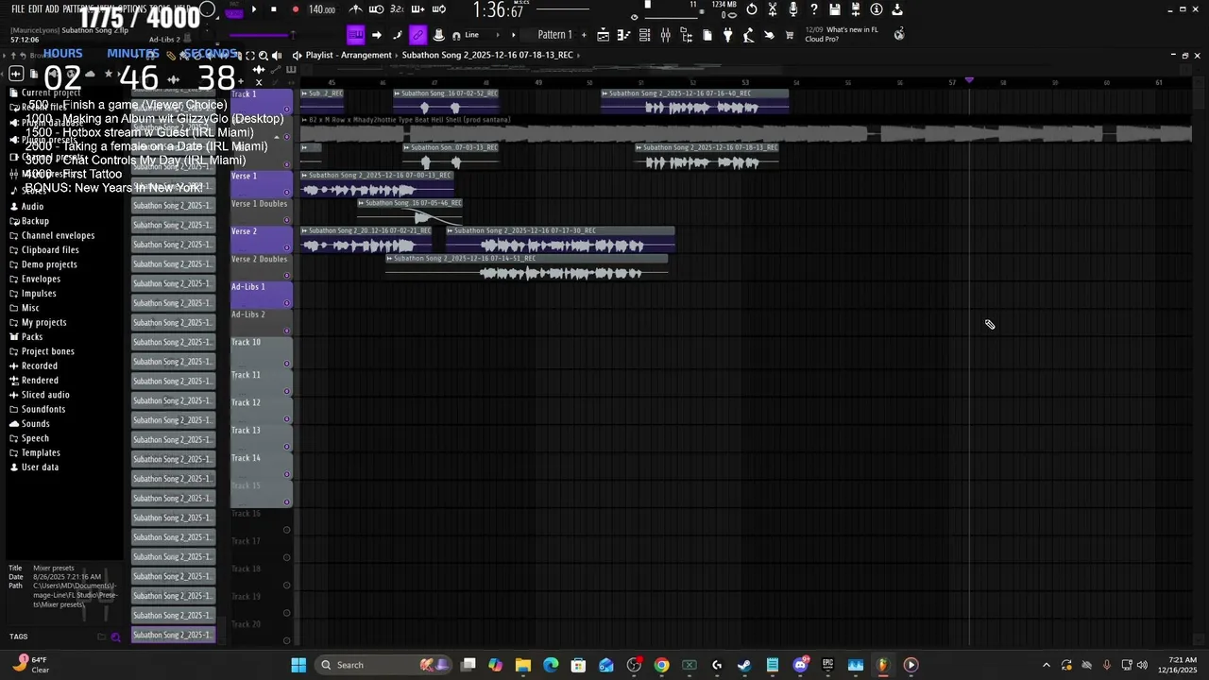Mute the Verse 1 track
Screen dimensions: 1209x680
[x=287, y=193]
